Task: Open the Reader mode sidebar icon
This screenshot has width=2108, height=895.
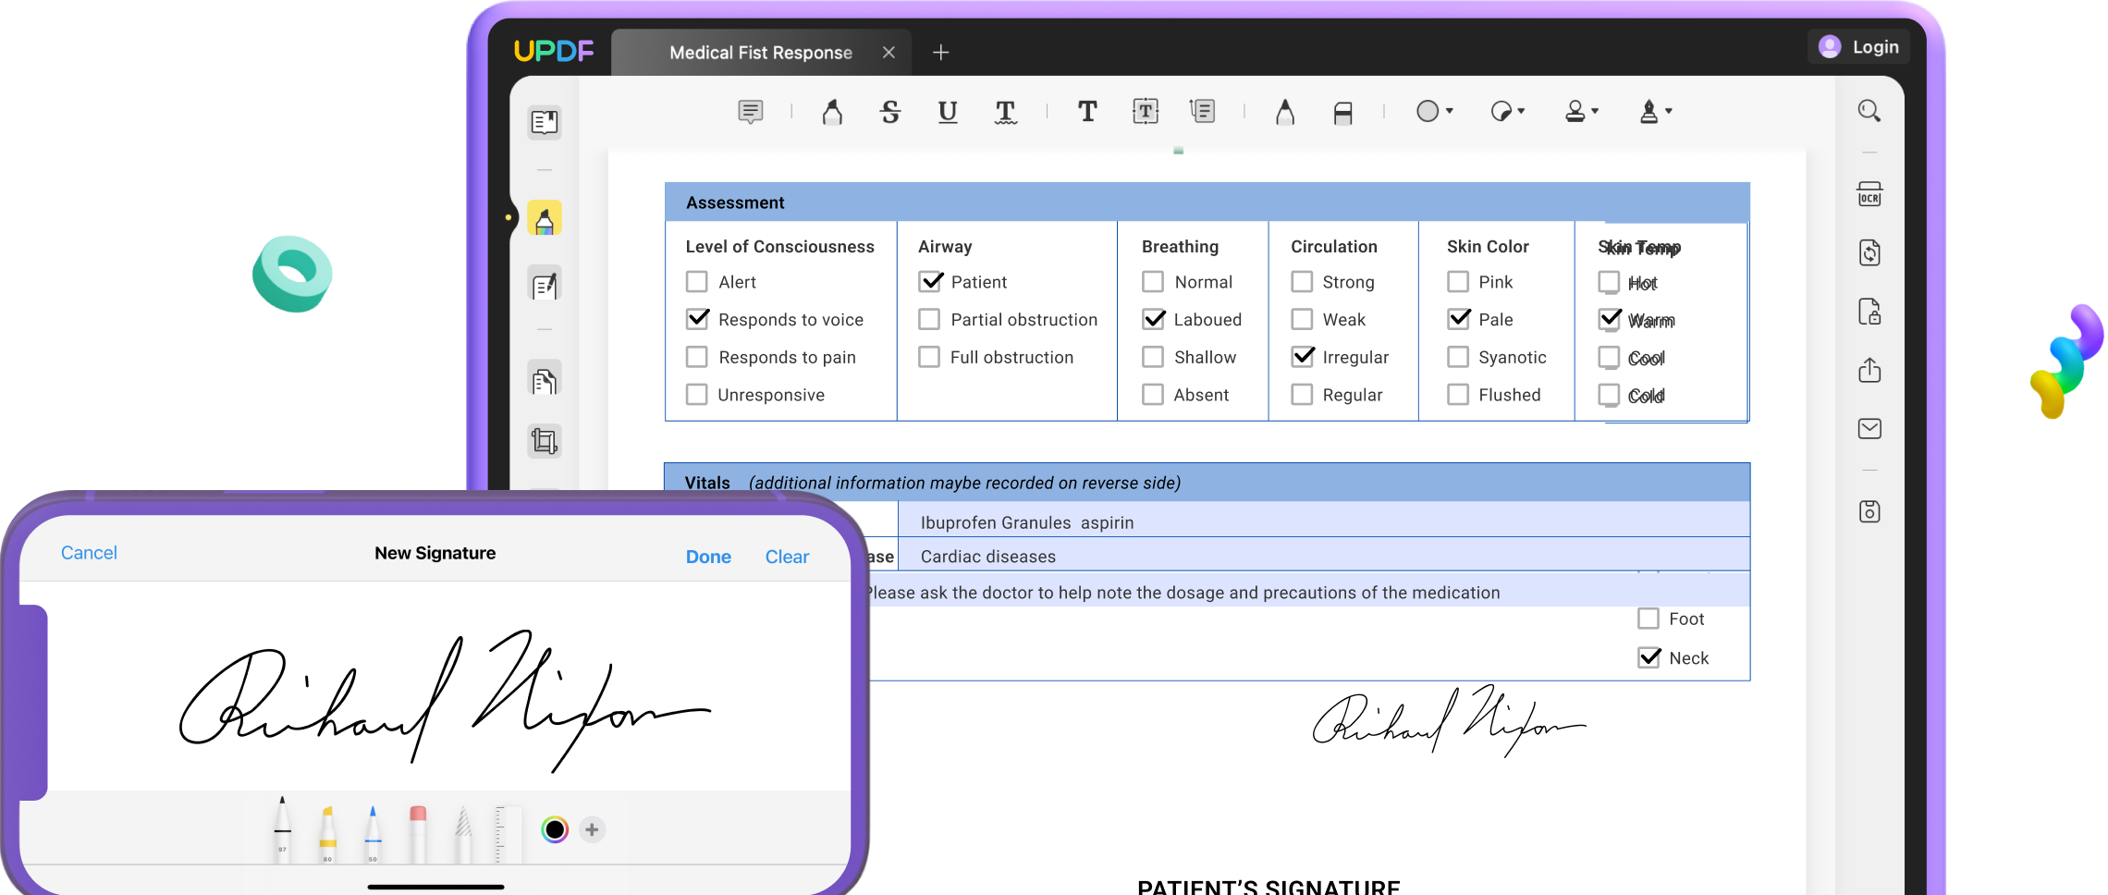Action: 545,122
